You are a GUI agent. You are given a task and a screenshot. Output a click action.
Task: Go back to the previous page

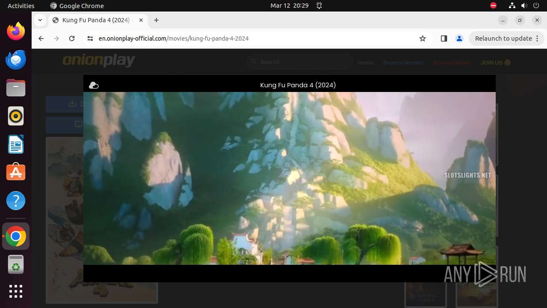[41, 38]
